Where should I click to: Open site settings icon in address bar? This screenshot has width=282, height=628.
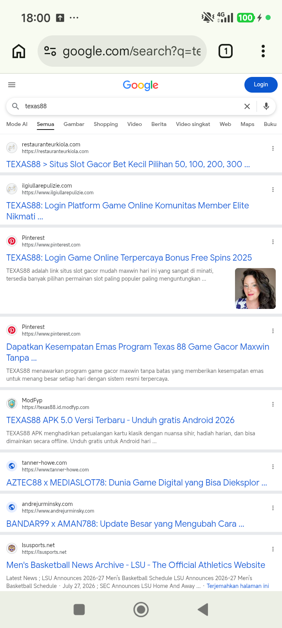point(50,51)
